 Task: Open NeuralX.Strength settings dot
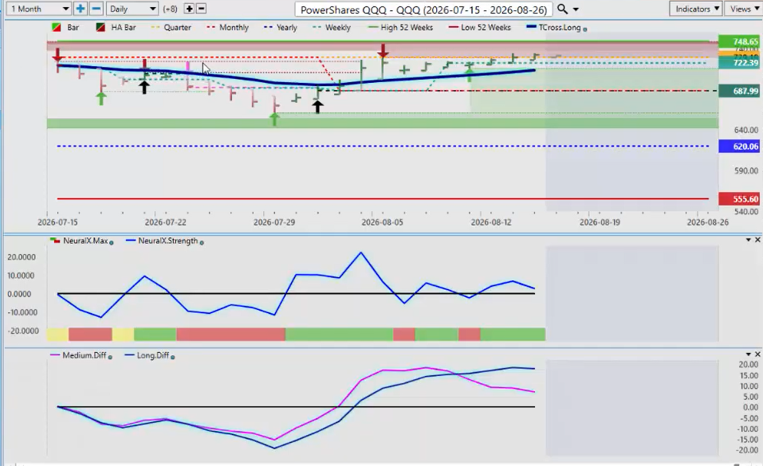[x=202, y=242]
